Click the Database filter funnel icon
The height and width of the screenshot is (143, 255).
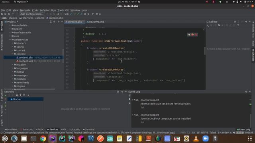point(238,25)
